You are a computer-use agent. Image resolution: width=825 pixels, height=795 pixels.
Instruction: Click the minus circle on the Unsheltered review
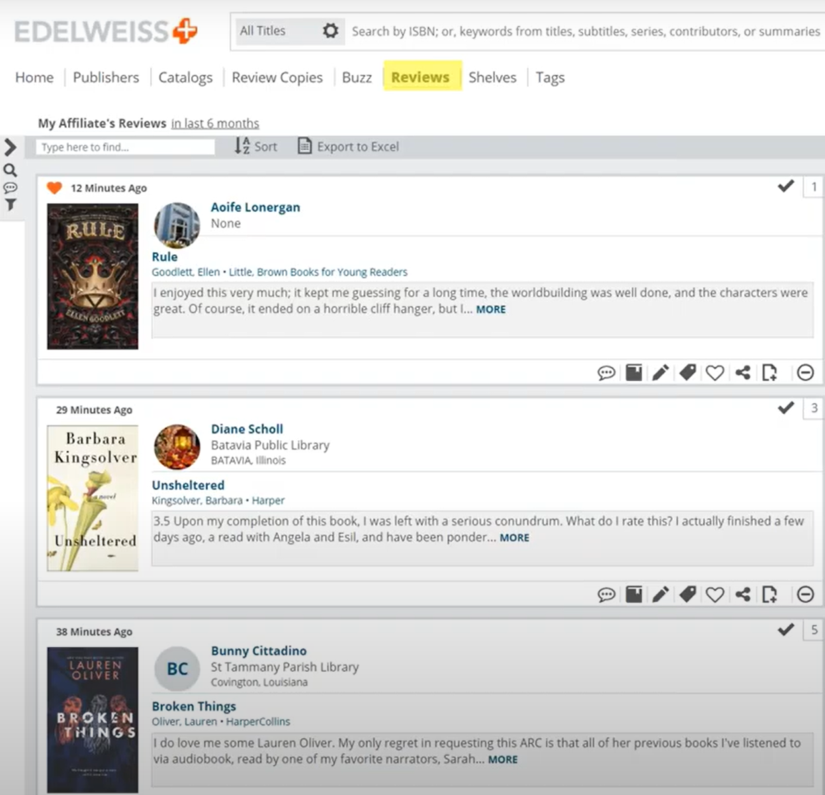click(x=805, y=594)
